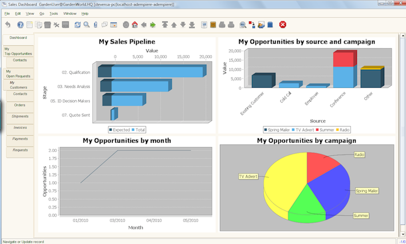This screenshot has height=244, width=406.
Task: Open the Find record magnifier icon
Action: click(86, 25)
